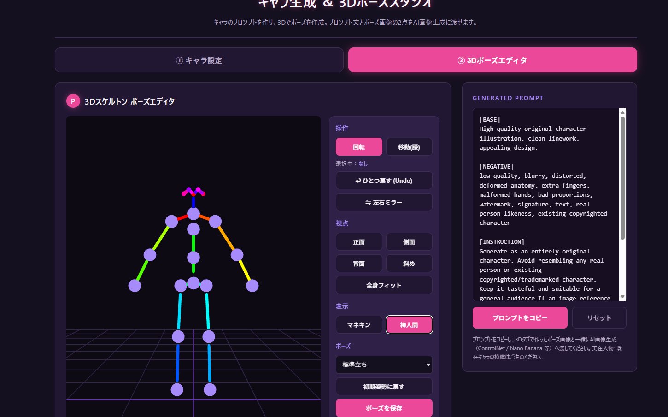Click the 3Dスケルトン ポーズエディタ title
668x417 pixels.
coord(129,101)
